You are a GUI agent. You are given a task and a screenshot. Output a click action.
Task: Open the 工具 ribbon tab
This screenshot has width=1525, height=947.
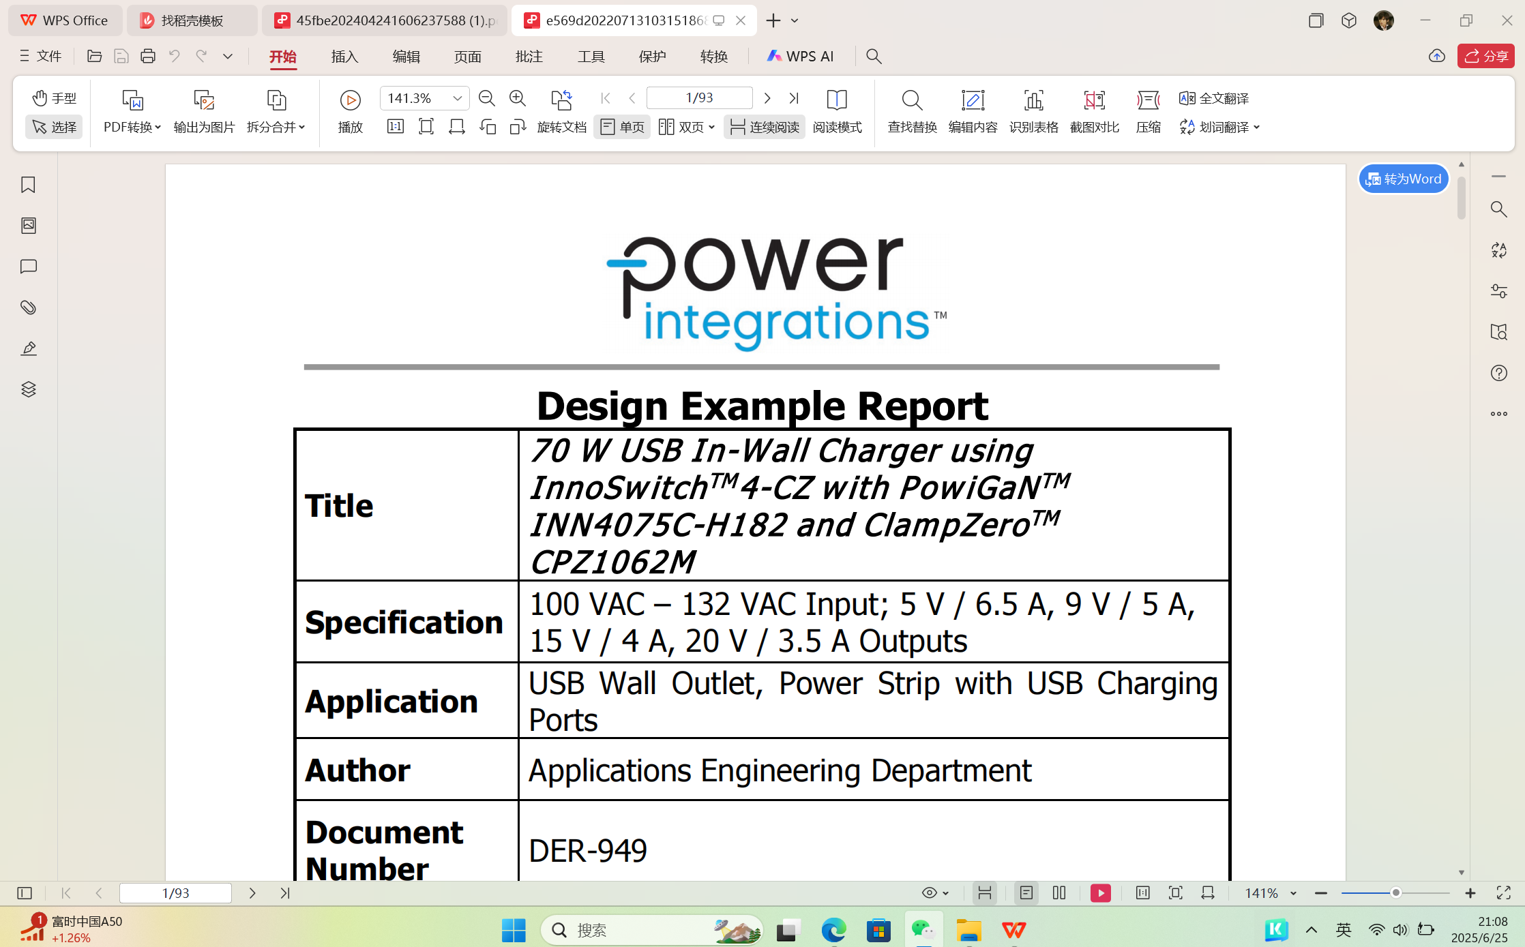(591, 57)
